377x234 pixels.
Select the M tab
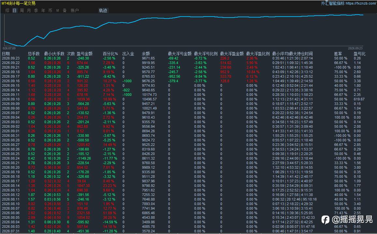click(58, 10)
